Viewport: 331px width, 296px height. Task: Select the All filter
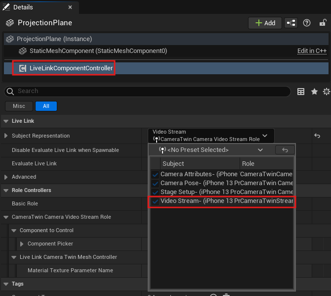46,106
